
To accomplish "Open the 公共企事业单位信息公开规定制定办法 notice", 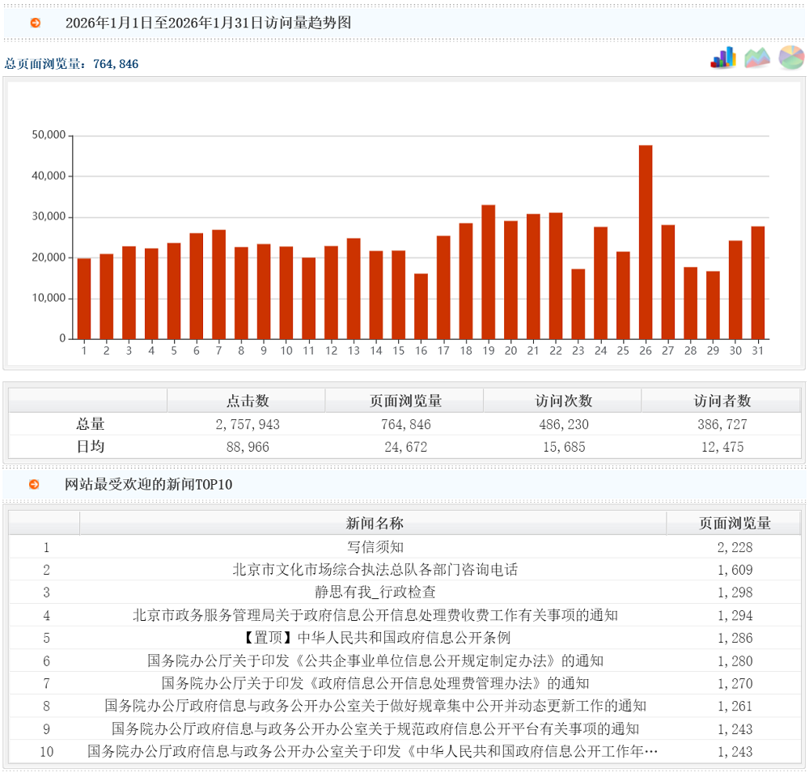I will pyautogui.click(x=375, y=660).
